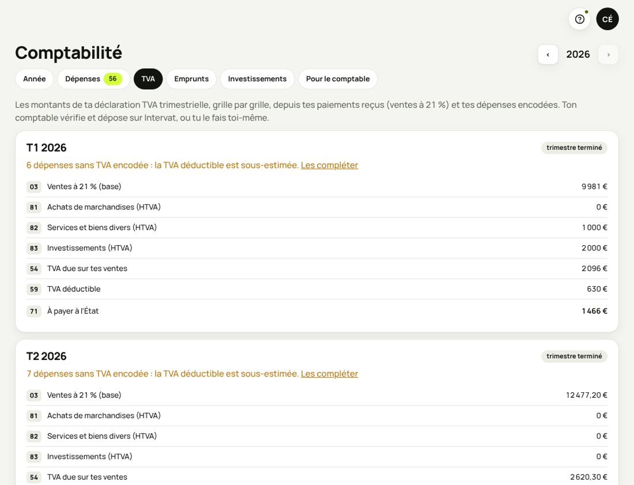This screenshot has width=634, height=485.
Task: Click the 2026 year label
Action: tap(578, 55)
